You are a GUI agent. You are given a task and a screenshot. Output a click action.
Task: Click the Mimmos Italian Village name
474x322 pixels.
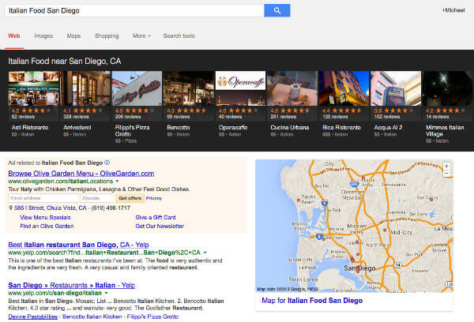(x=445, y=131)
